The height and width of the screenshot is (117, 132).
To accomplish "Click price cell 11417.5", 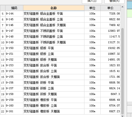I will 110,37.
